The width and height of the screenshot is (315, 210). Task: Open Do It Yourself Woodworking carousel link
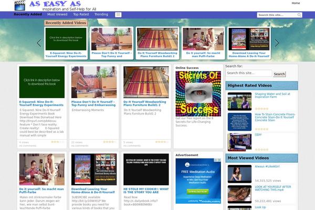coord(157,55)
